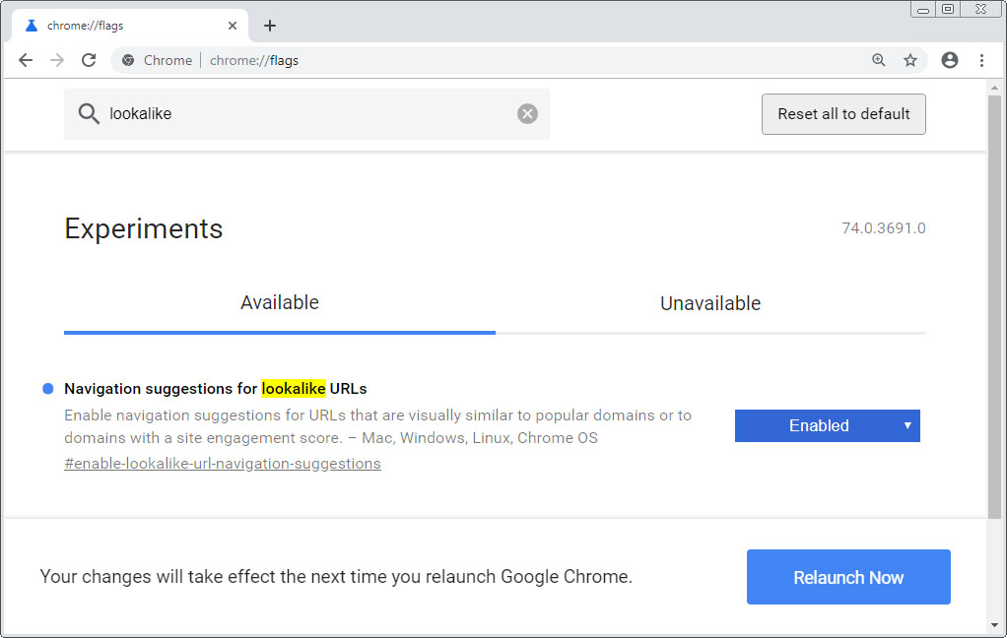Switch to the Unavailable tab

(709, 303)
